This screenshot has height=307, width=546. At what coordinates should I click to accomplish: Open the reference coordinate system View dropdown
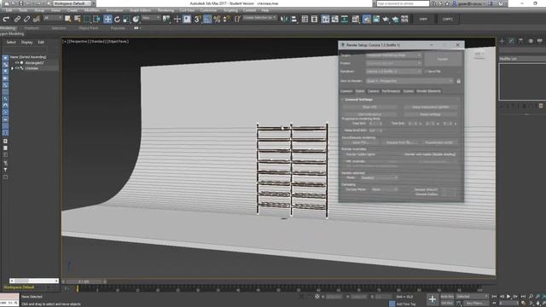coord(151,18)
